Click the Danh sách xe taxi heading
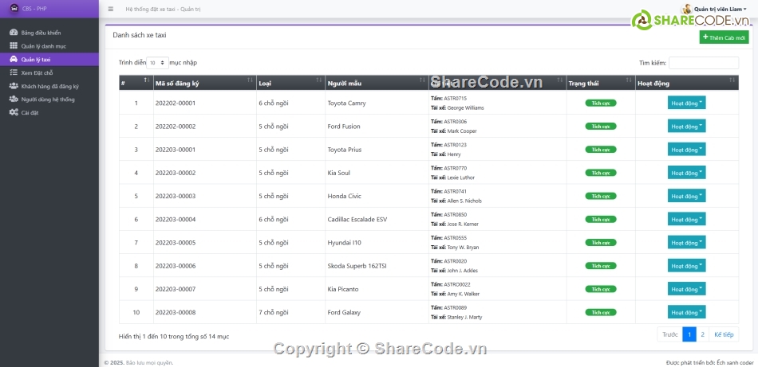The width and height of the screenshot is (758, 367). coord(139,35)
